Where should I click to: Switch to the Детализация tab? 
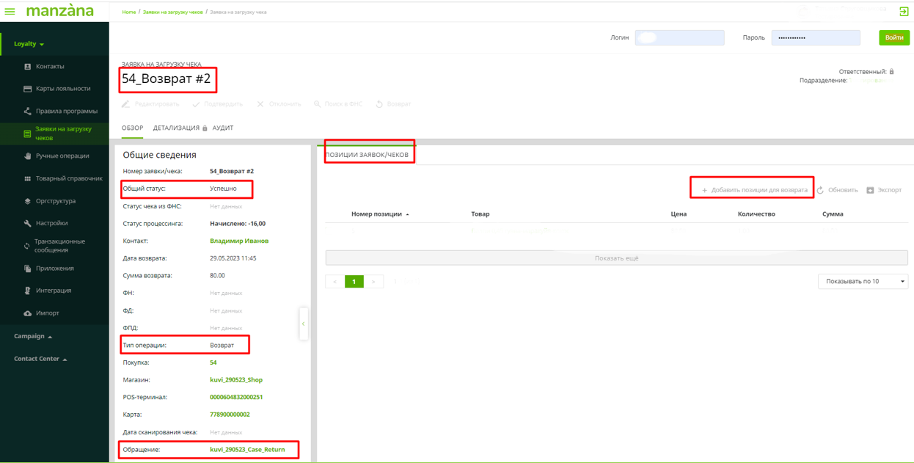coord(176,128)
